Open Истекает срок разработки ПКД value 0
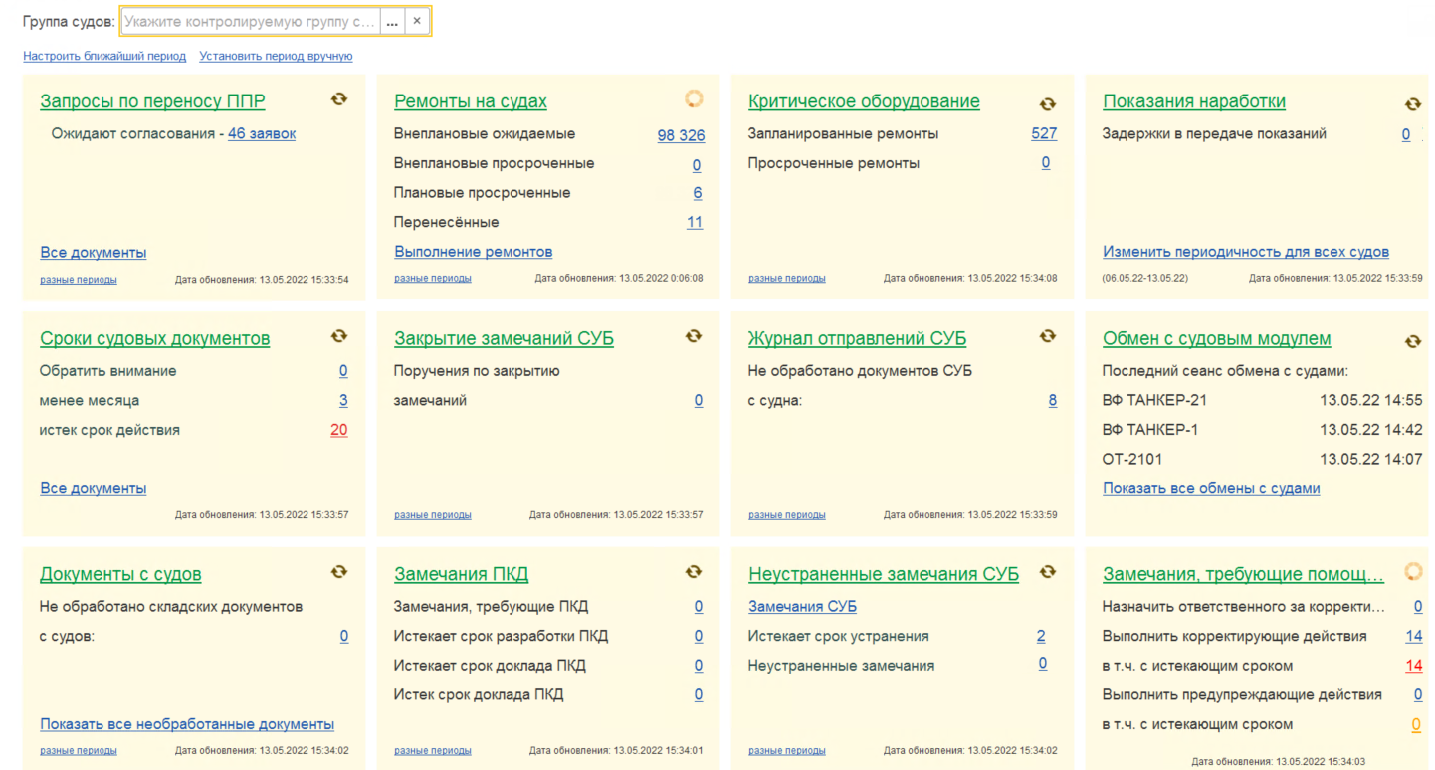 click(x=699, y=636)
